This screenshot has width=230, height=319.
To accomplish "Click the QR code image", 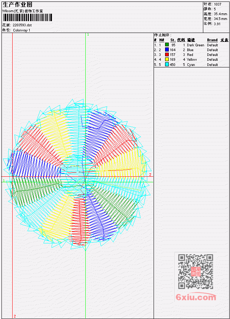I will (195, 272).
